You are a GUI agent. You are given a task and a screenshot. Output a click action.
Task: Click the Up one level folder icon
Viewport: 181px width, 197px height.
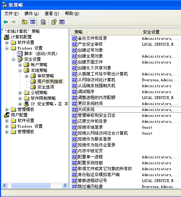pyautogui.click(x=24, y=22)
